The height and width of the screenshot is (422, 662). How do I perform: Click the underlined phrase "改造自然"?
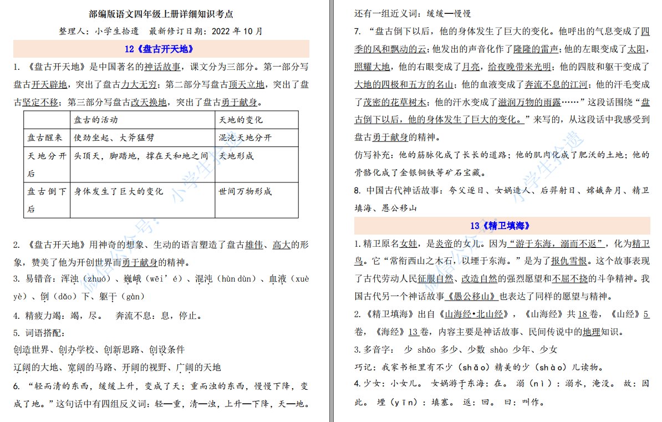pos(480,279)
